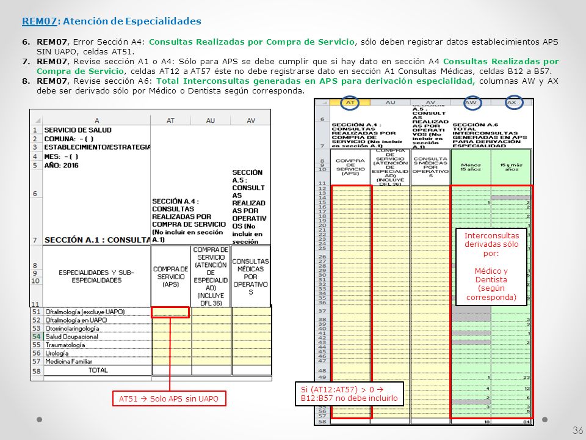The height and width of the screenshot is (440, 586).
Task: Select column AU header in left spreadsheet
Action: tap(211, 120)
